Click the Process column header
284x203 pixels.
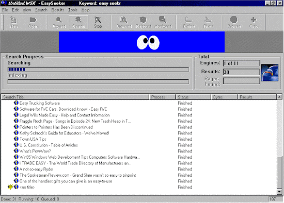pos(162,97)
